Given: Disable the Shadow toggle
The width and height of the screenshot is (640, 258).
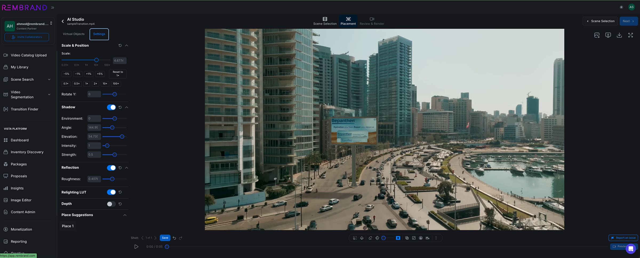Looking at the screenshot, I should [x=111, y=107].
